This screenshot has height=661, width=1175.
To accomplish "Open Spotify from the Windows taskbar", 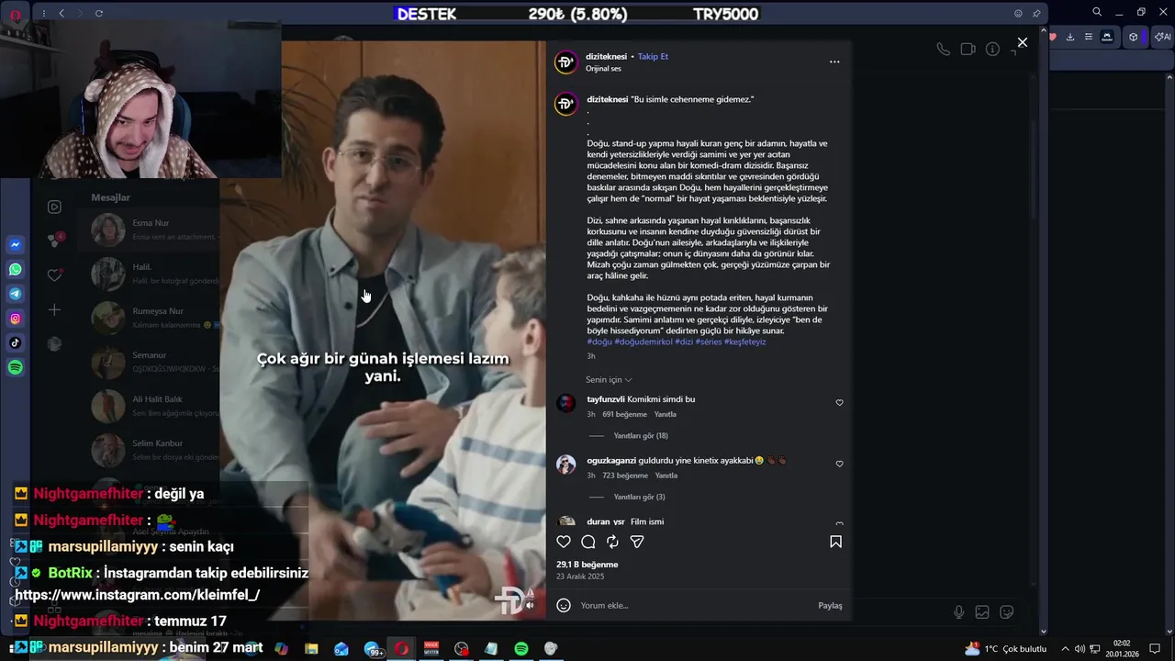I will point(520,649).
